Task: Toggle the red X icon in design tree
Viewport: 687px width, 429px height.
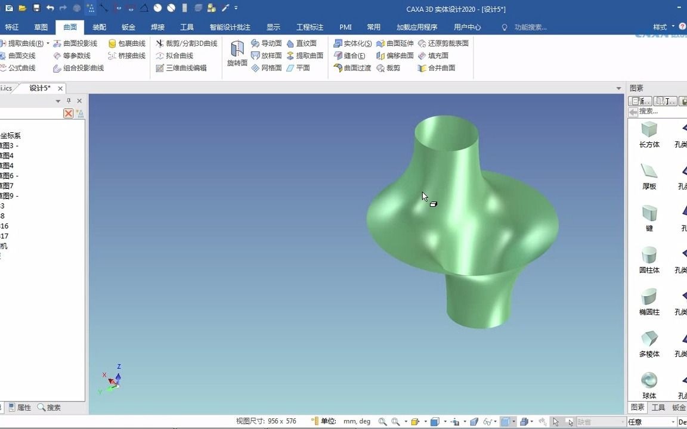Action: [x=67, y=113]
